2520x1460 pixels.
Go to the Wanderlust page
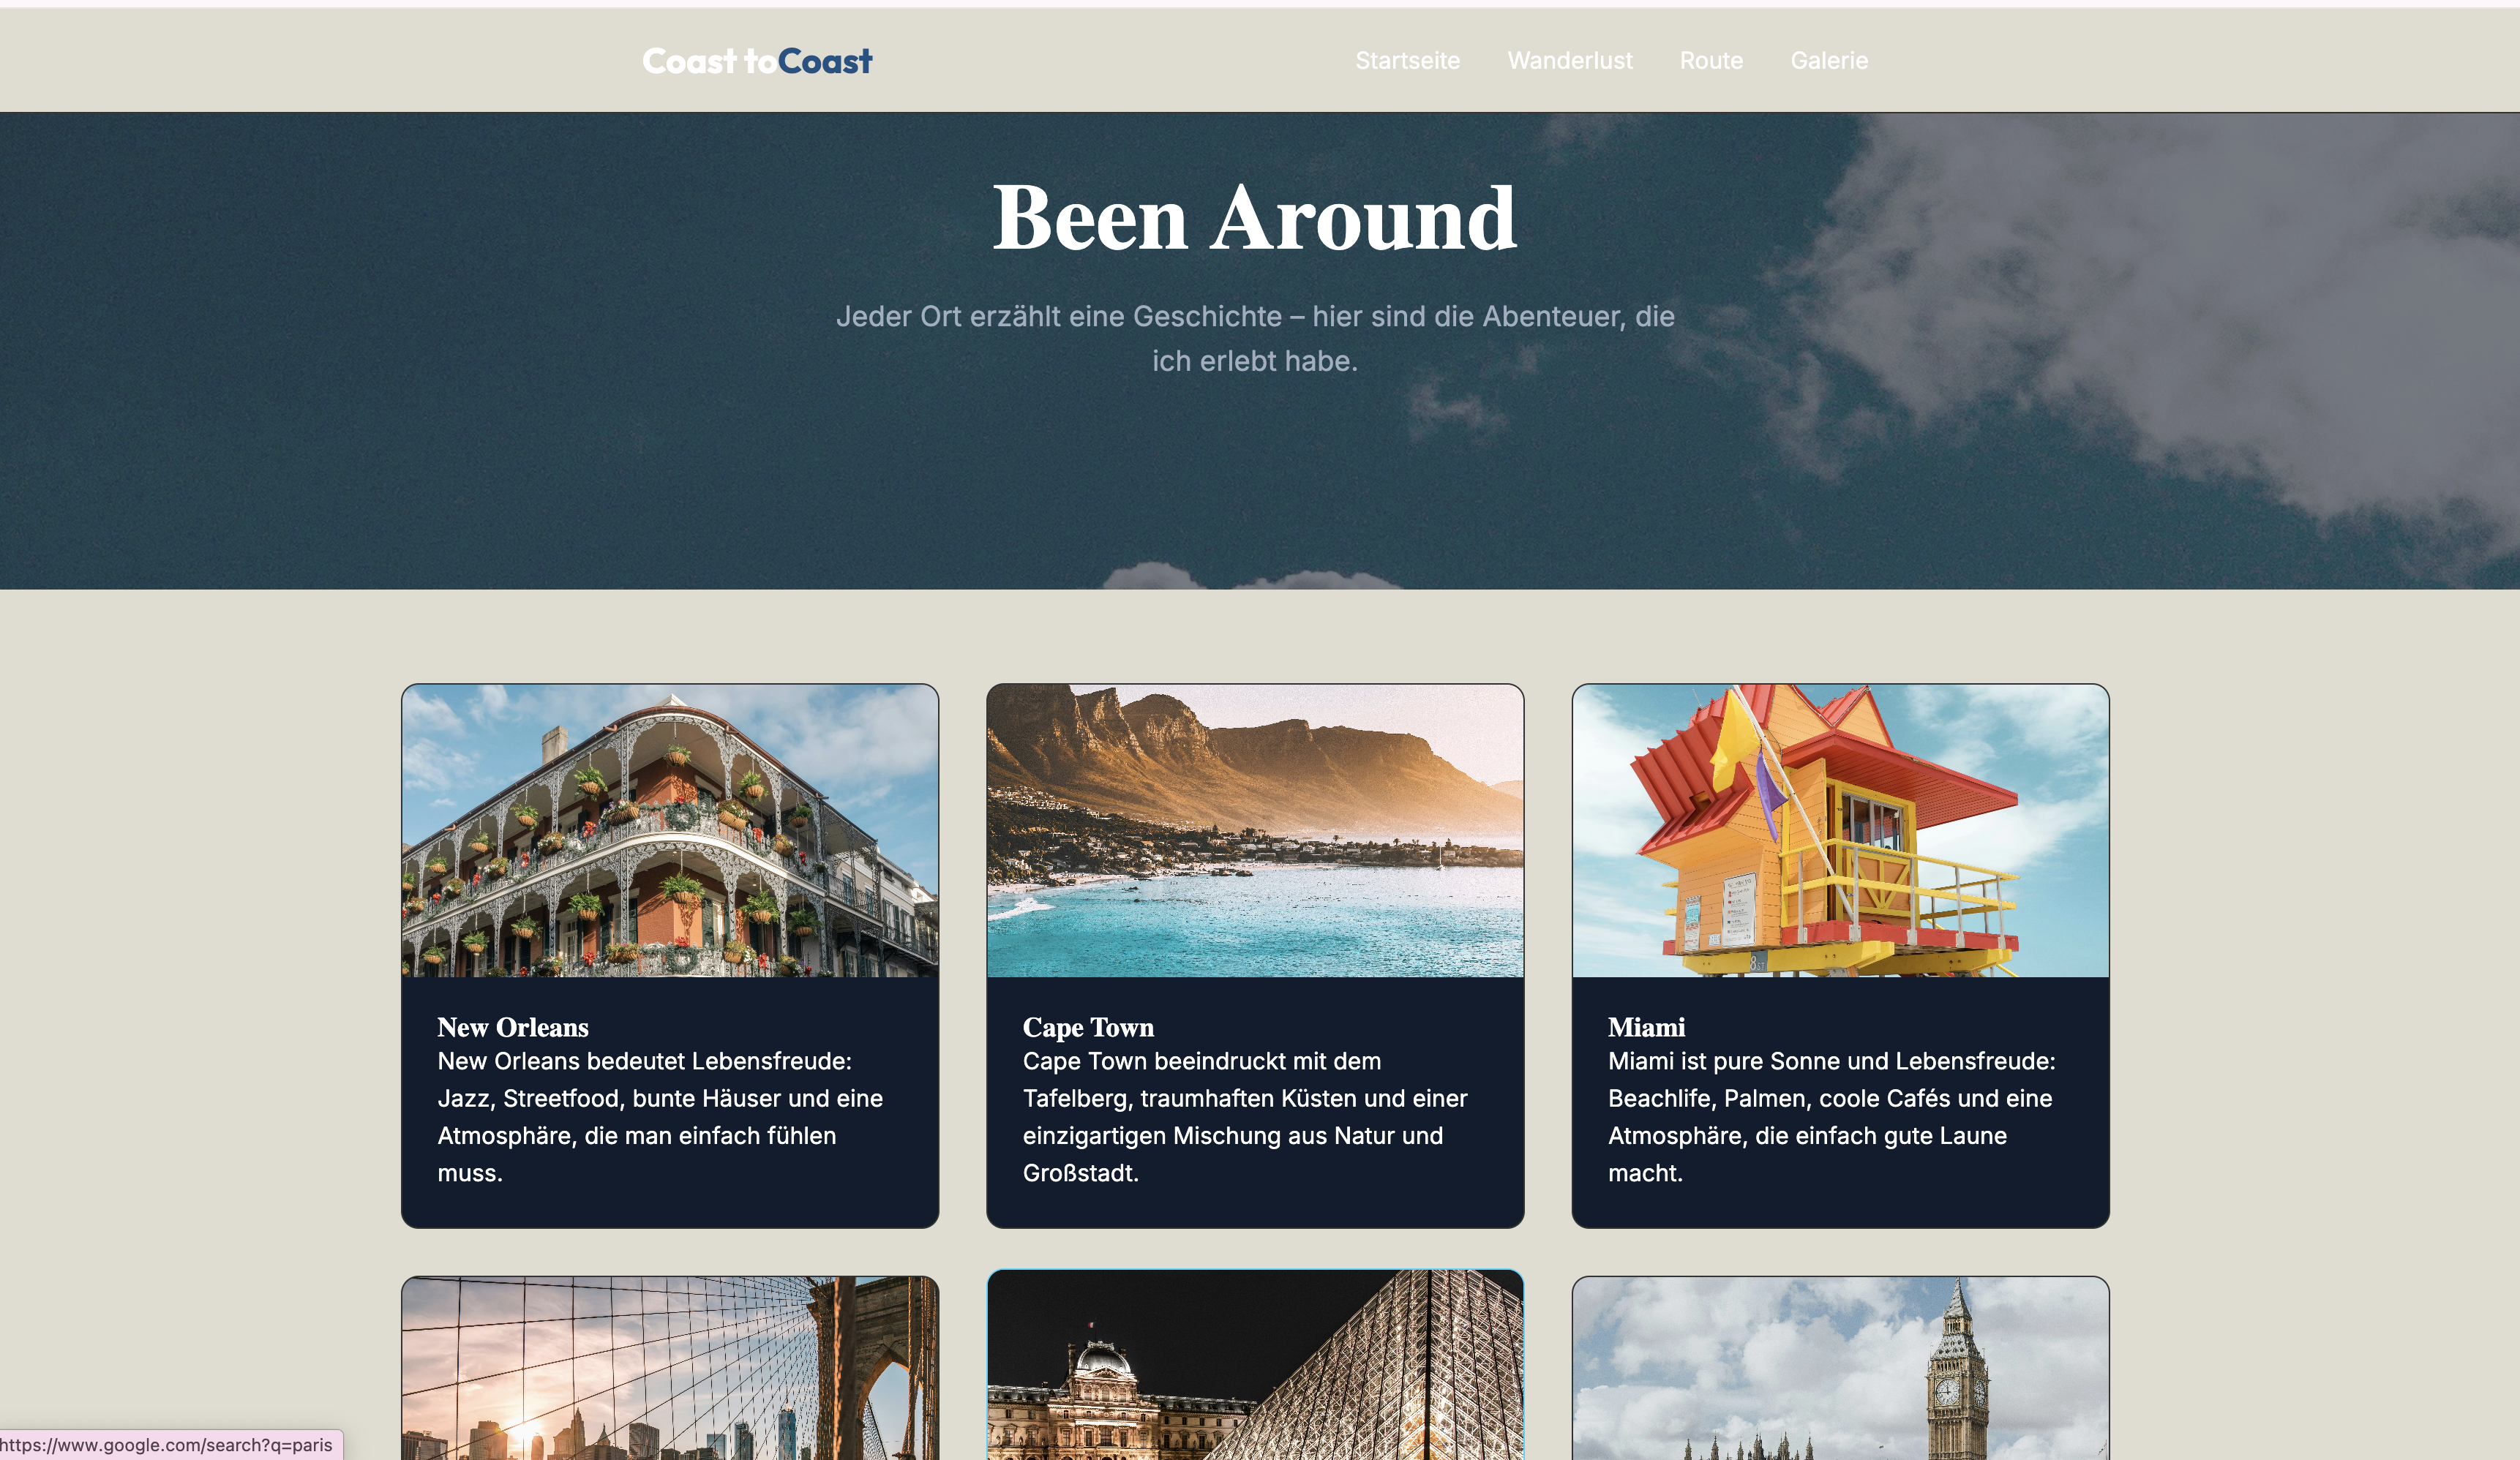click(x=1569, y=61)
